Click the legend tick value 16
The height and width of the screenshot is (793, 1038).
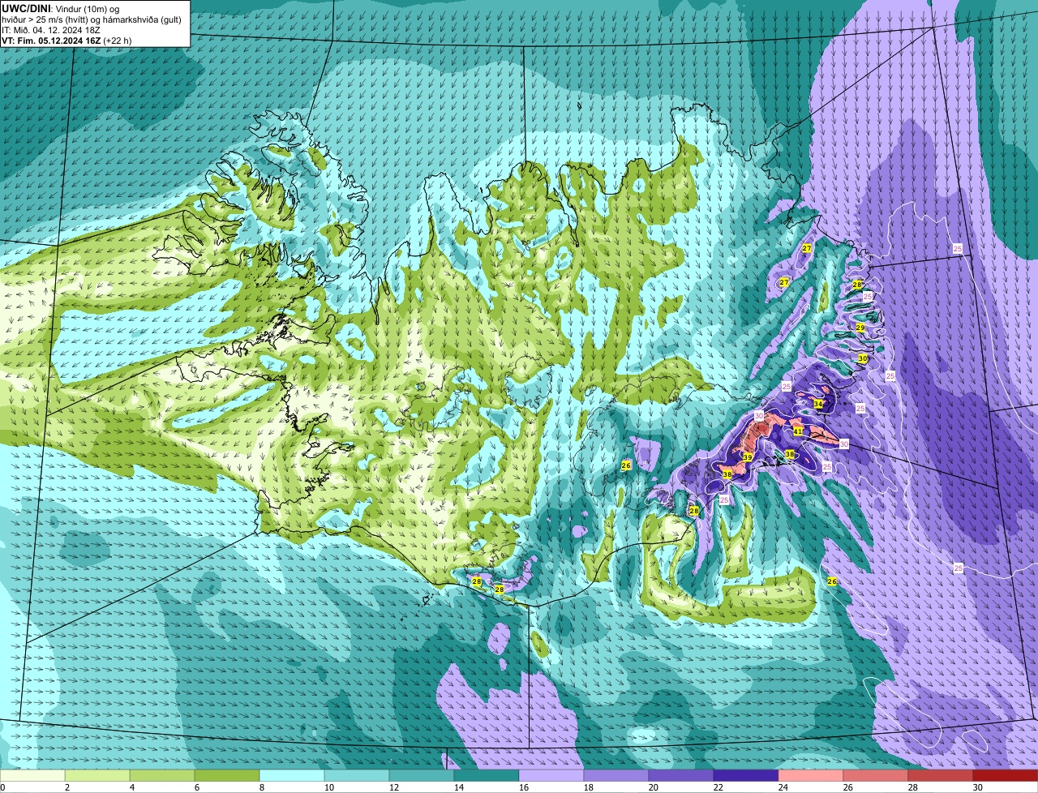tap(523, 787)
